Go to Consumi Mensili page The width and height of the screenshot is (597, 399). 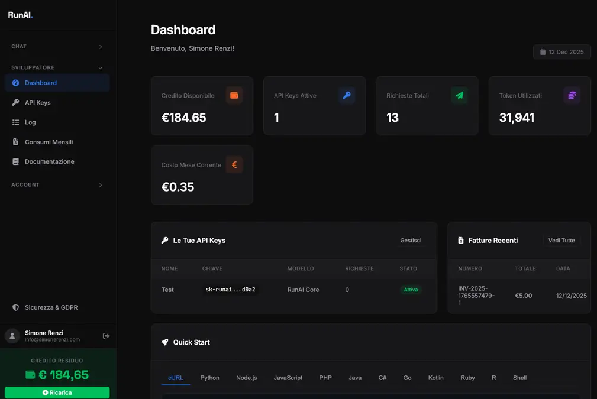click(x=49, y=142)
